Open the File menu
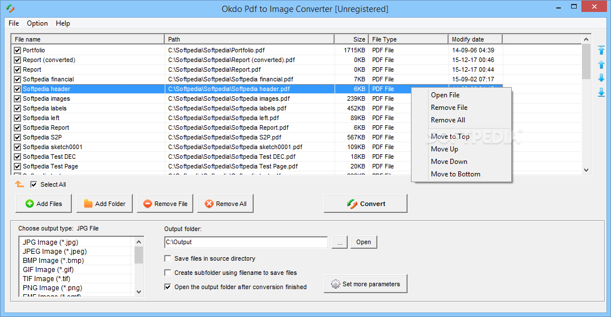 point(14,23)
